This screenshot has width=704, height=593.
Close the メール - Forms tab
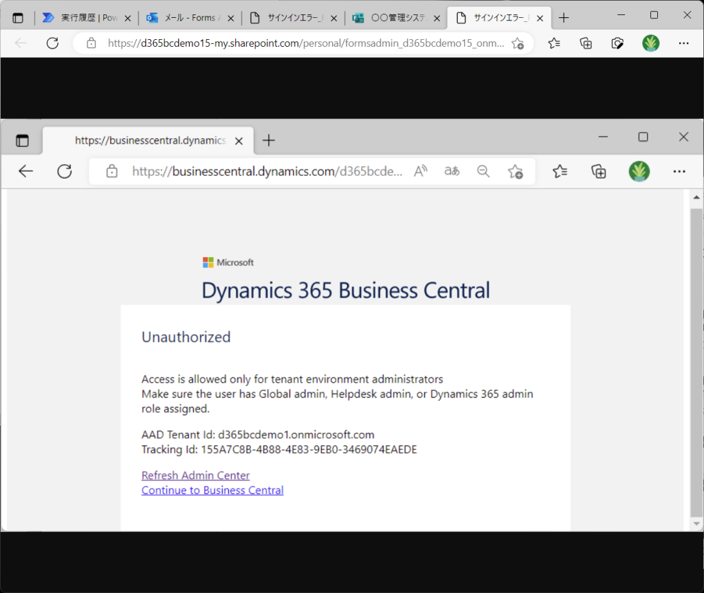click(x=231, y=19)
